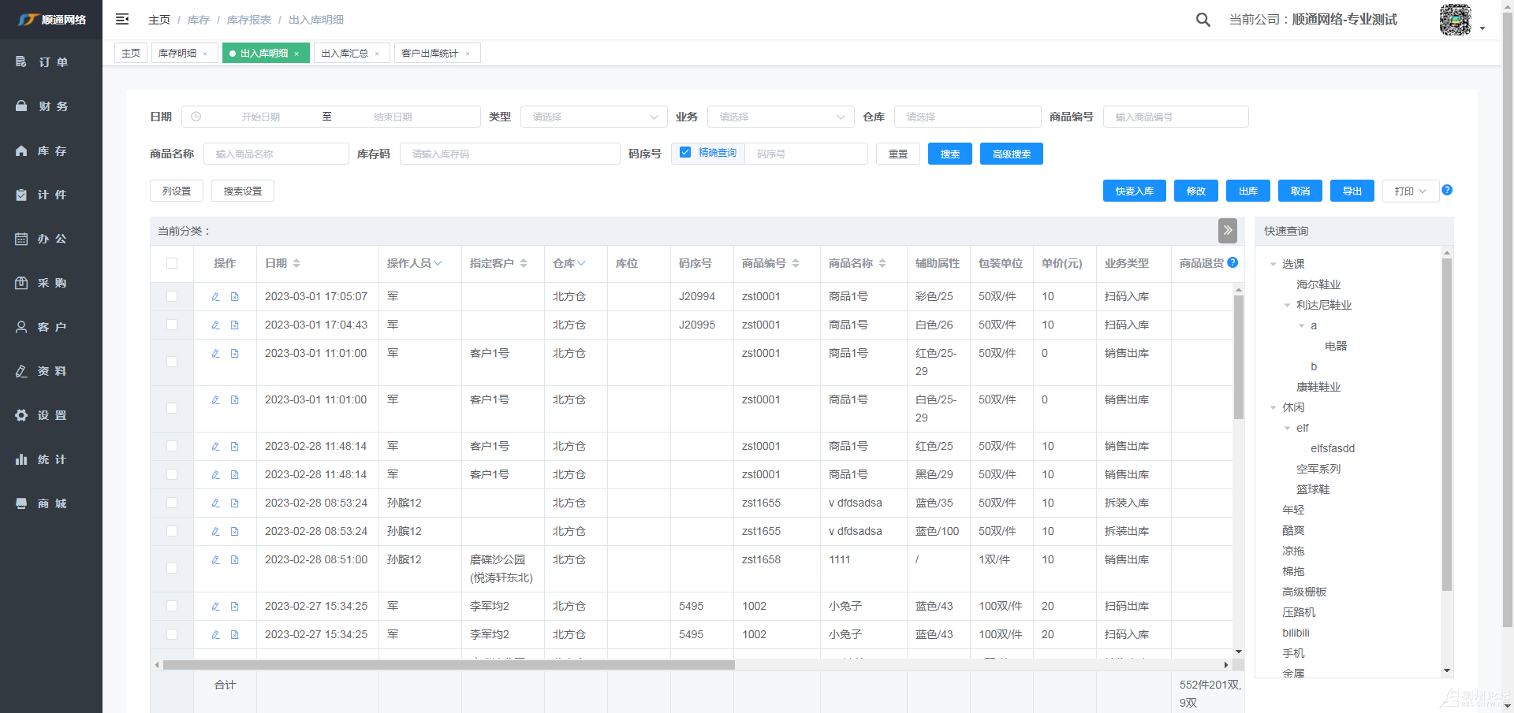Open the 采购 sidebar menu
This screenshot has width=1514, height=713.
point(51,283)
